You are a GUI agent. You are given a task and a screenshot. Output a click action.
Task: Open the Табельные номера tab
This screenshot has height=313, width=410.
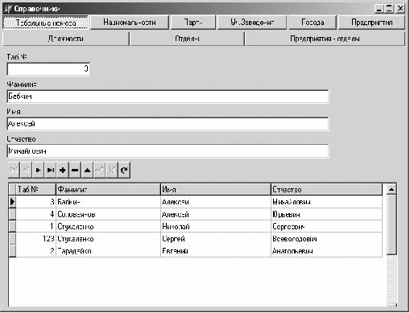coord(45,23)
